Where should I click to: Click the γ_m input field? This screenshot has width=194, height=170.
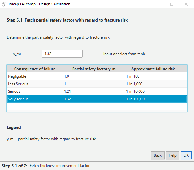click(62, 54)
